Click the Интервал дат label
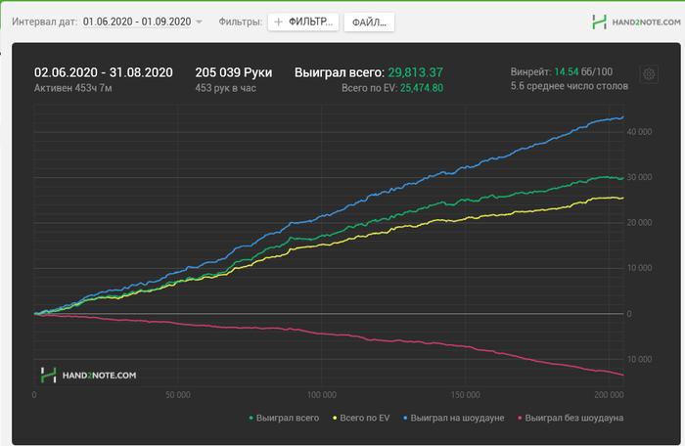 (x=45, y=22)
